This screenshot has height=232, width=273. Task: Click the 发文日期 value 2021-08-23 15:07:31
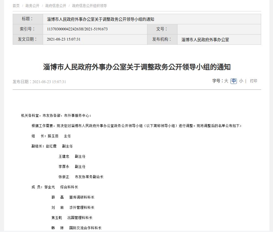pos(63,39)
